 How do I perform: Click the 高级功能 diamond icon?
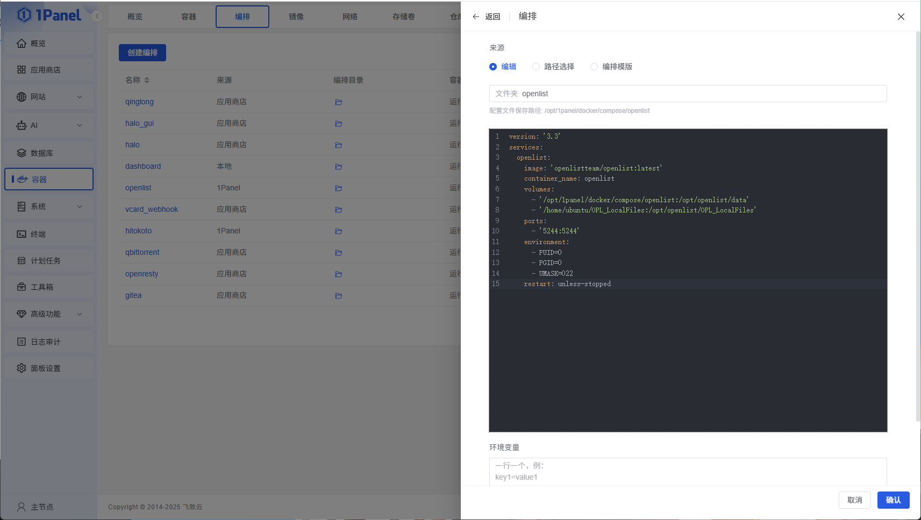click(x=22, y=314)
